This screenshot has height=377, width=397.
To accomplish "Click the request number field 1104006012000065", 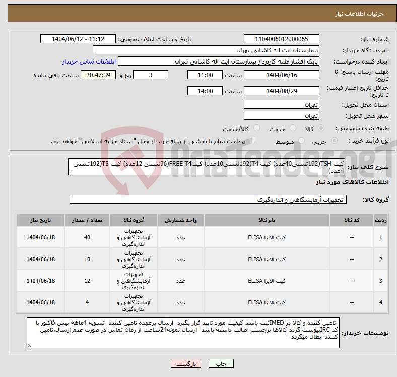I will click(x=281, y=39).
